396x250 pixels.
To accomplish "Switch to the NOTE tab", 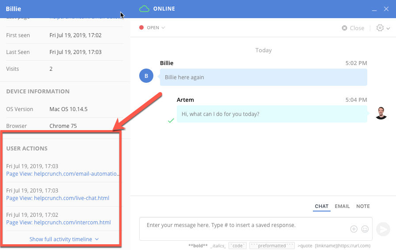I will click(363, 206).
